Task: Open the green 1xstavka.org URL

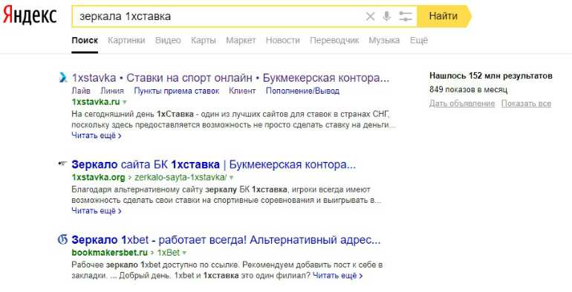Action: coord(99,178)
